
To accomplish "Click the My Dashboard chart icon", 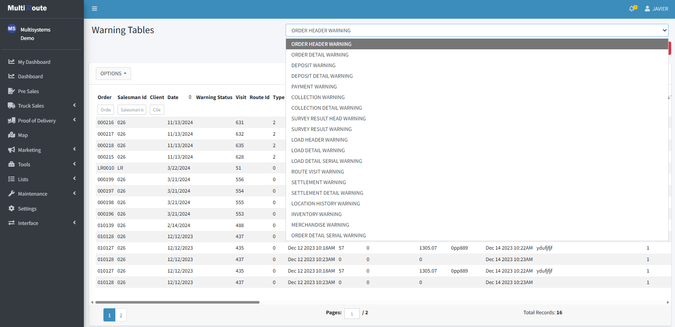I will pyautogui.click(x=11, y=62).
